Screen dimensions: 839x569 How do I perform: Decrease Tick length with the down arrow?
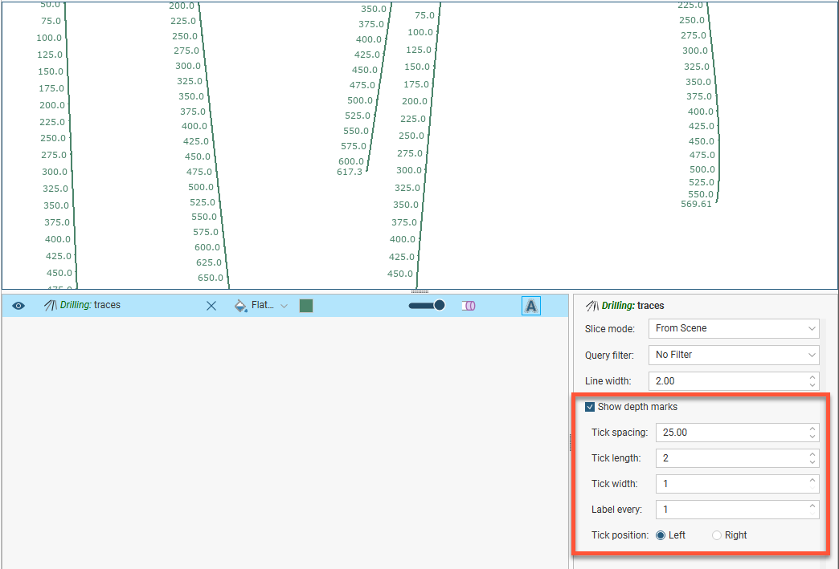(813, 462)
